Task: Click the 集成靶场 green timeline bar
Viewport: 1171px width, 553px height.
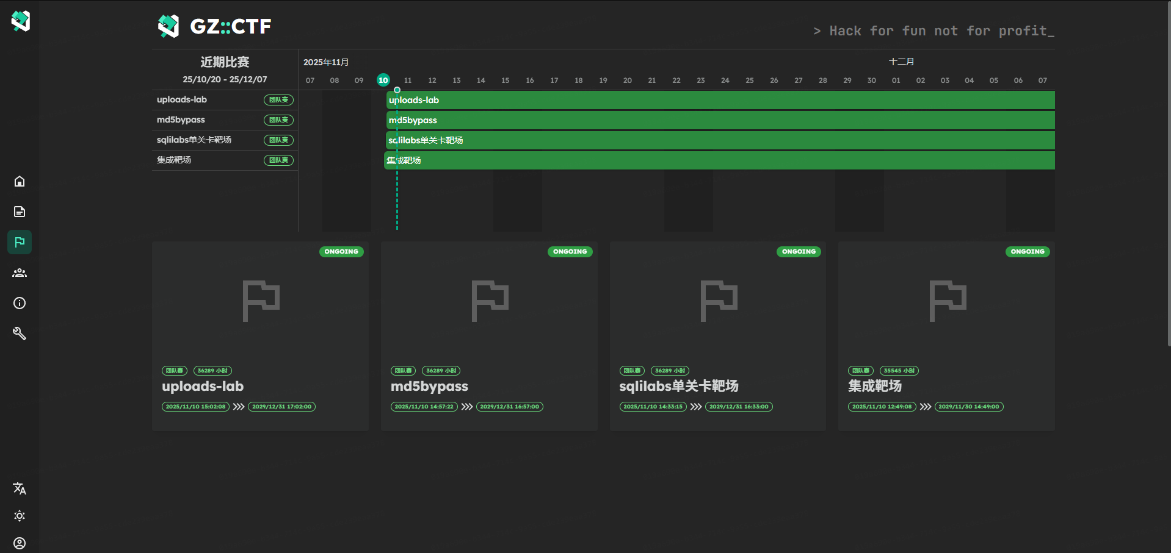Action: [x=720, y=160]
